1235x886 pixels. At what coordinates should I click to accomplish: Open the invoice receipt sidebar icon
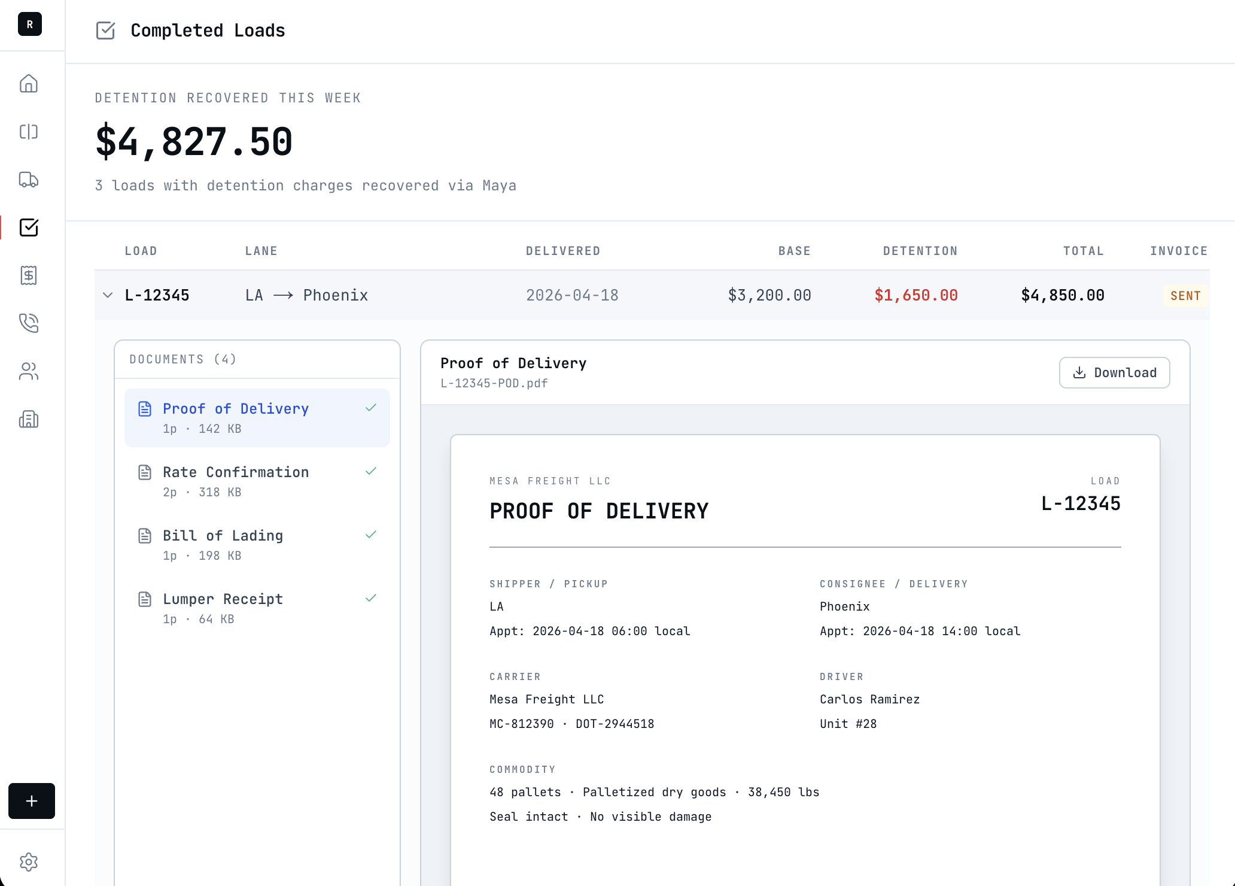click(29, 275)
